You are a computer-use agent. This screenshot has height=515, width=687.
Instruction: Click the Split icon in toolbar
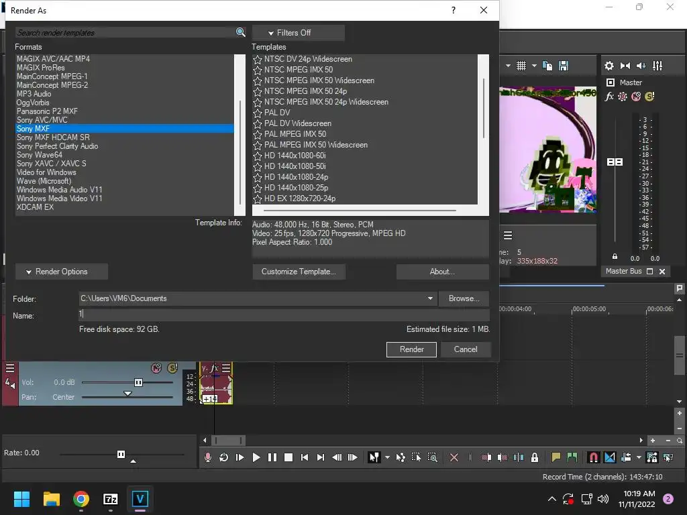click(x=519, y=457)
